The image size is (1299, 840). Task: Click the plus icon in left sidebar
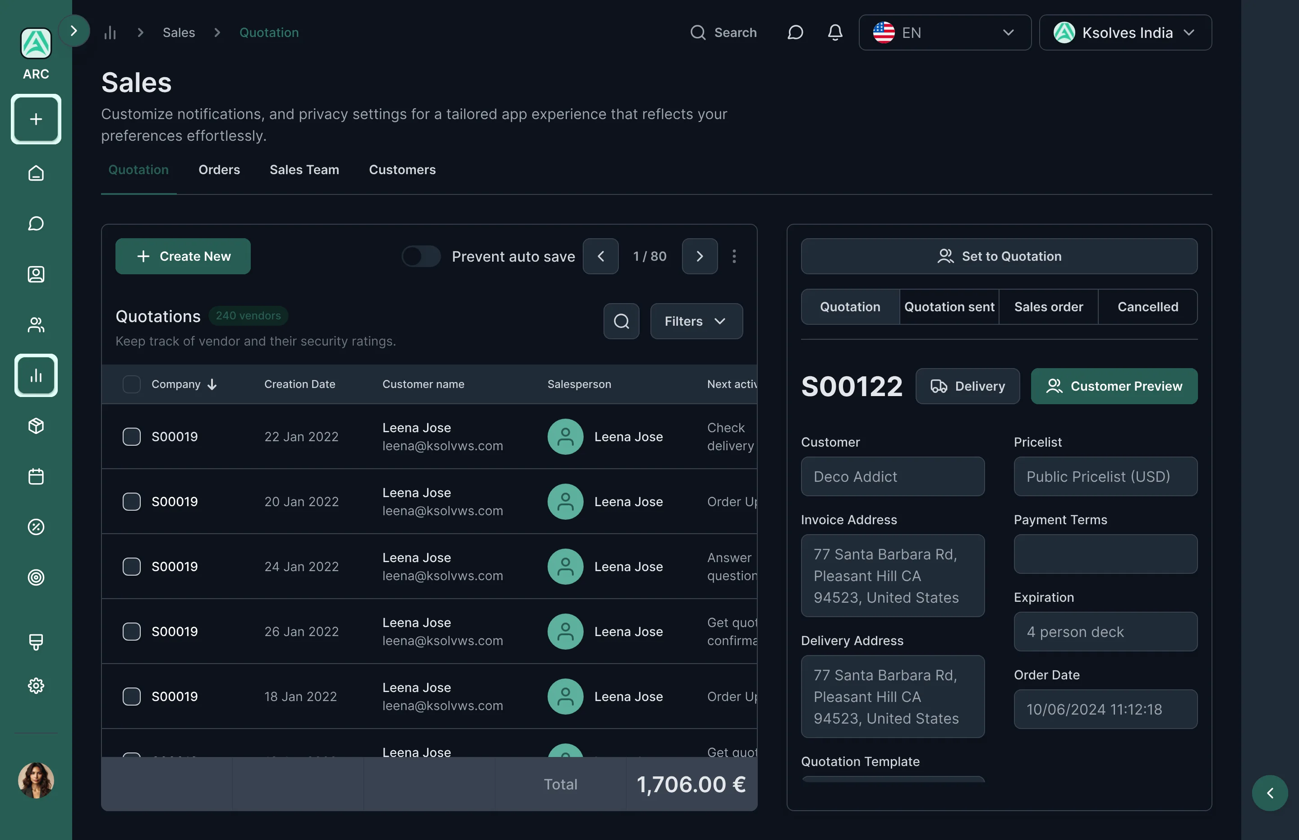(36, 119)
